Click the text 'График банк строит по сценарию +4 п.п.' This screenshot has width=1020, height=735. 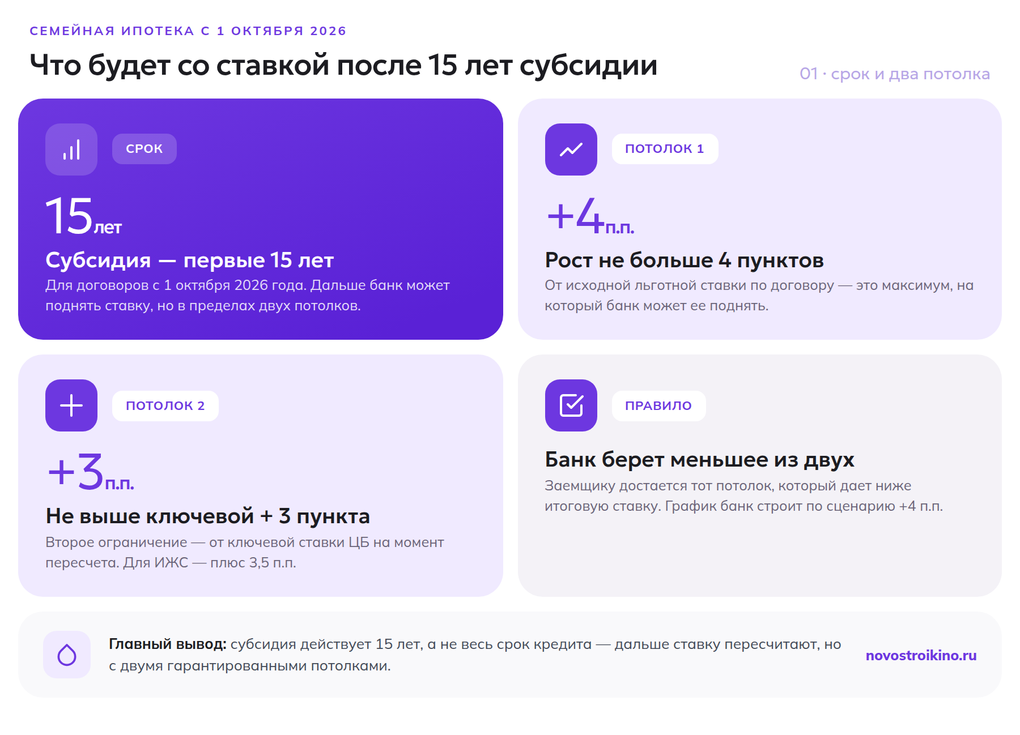(804, 506)
